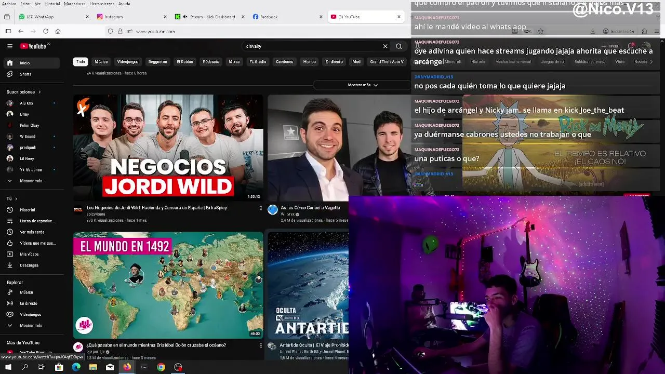Open Willyrex channel avatar
Screen dimensions: 665x374
(273, 209)
